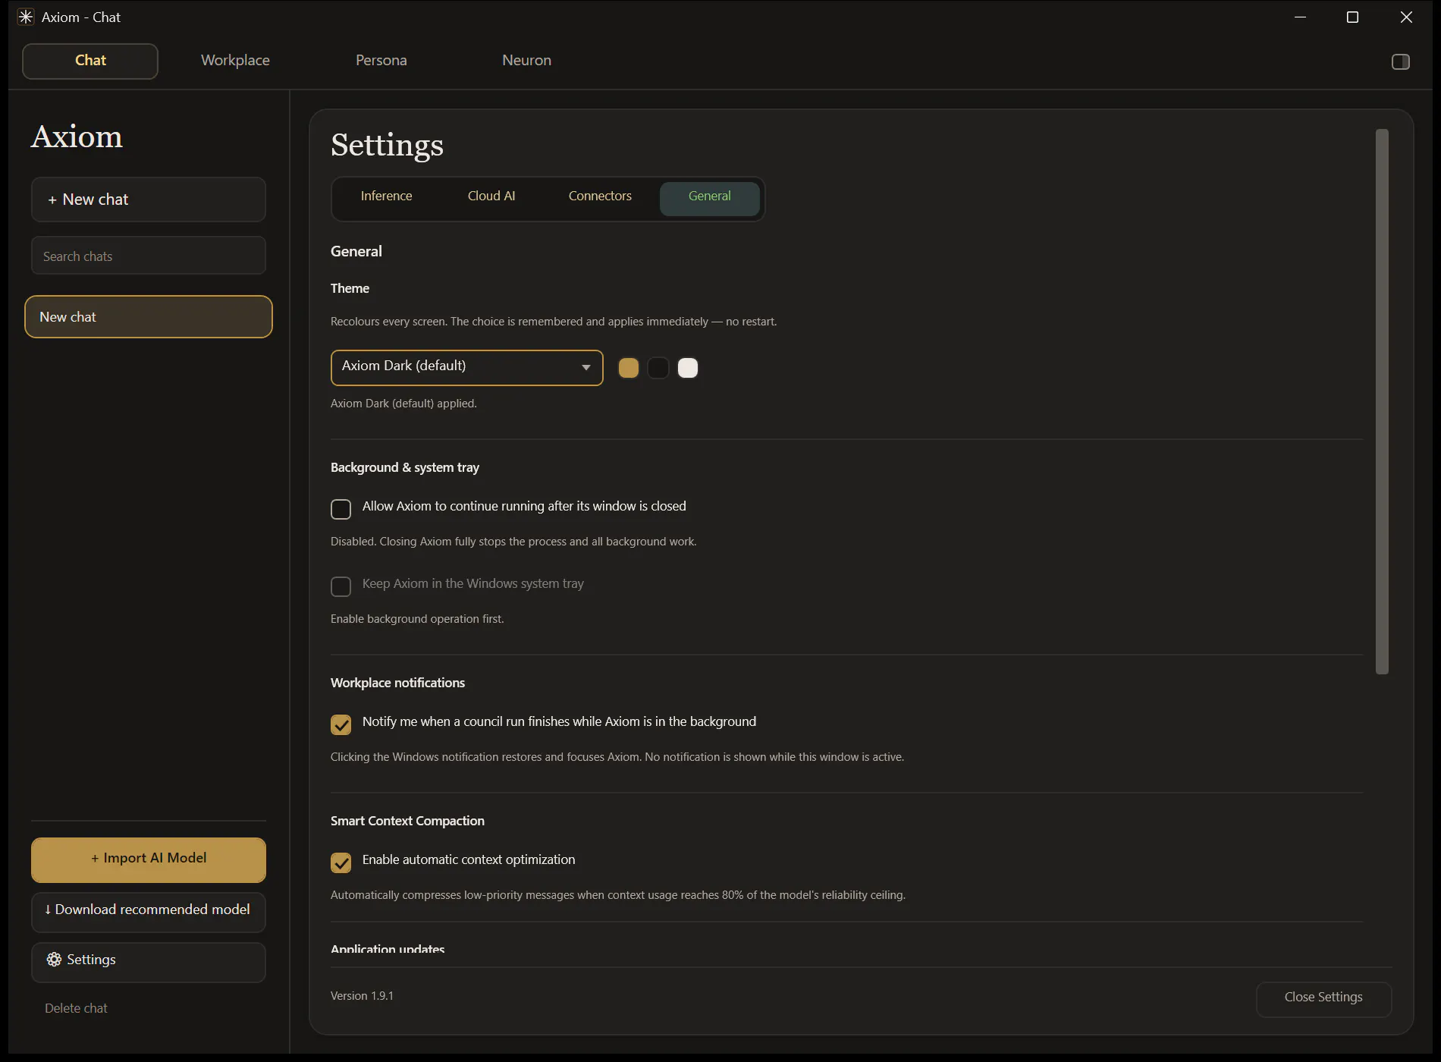Click the settings panel vertical scrollbar
This screenshot has height=1062, width=1441.
click(x=1382, y=401)
